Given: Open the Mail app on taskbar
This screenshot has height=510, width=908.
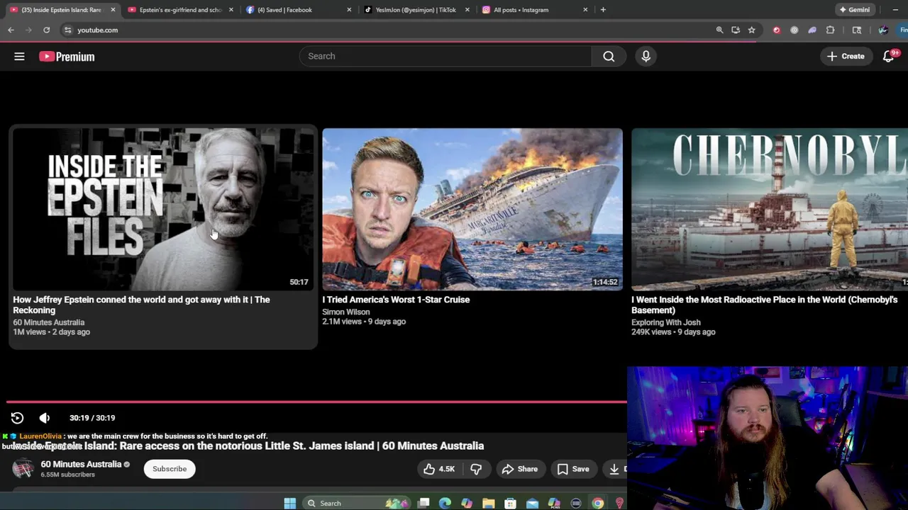Looking at the screenshot, I should (533, 503).
